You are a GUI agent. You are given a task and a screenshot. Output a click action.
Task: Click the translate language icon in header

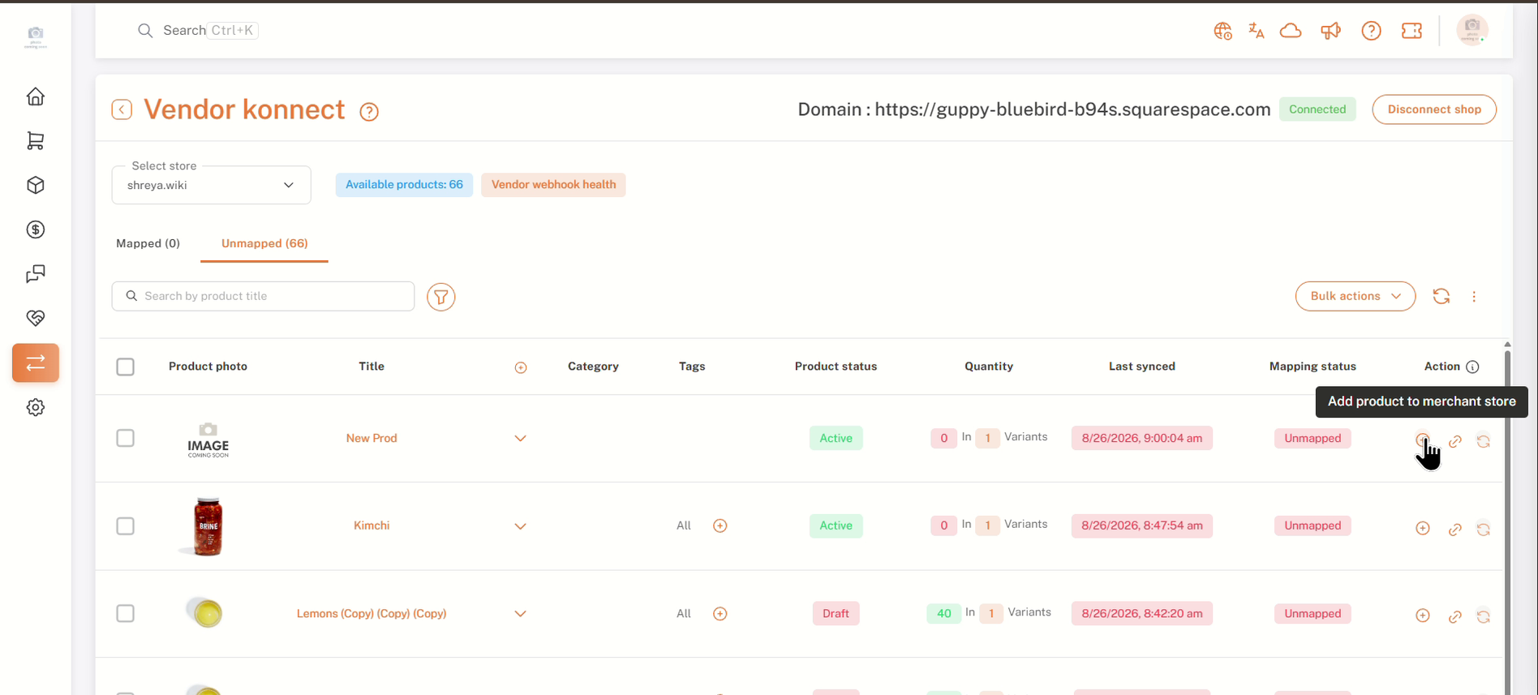point(1257,31)
